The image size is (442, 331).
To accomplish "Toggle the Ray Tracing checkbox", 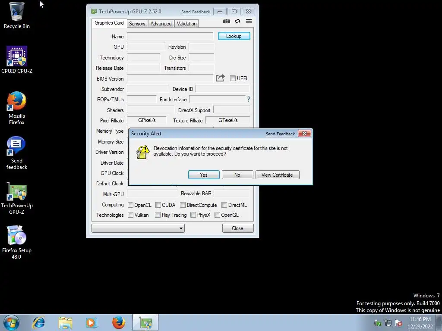I will point(158,215).
